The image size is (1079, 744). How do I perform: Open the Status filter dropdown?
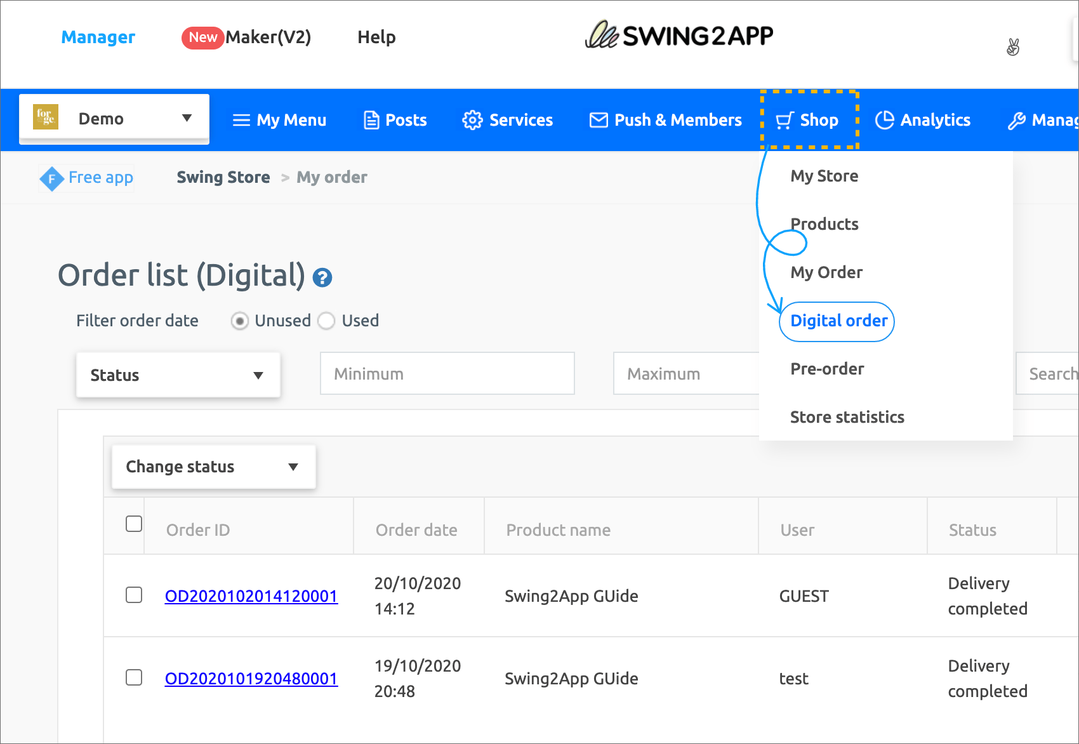(x=178, y=375)
